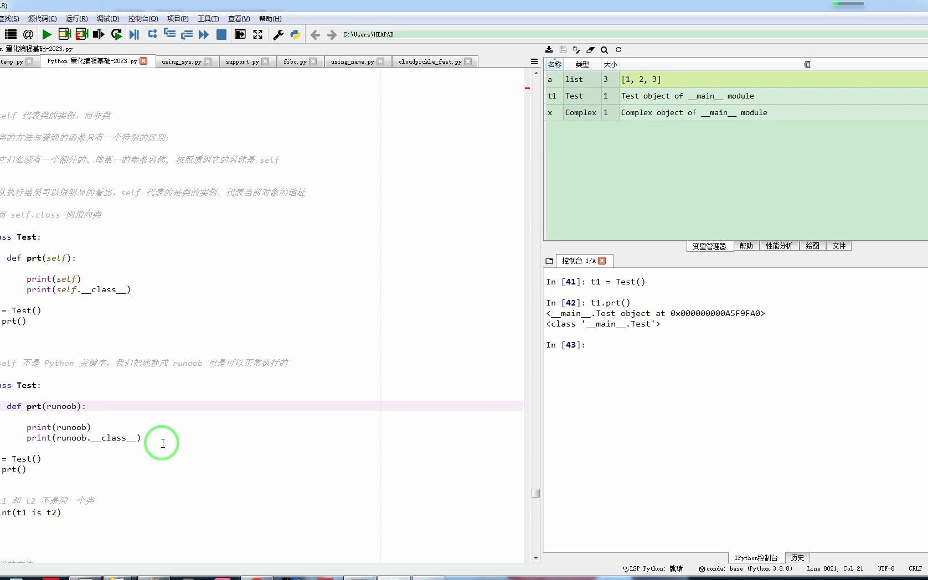Close console 1/A tab
928x580 pixels.
(x=602, y=261)
